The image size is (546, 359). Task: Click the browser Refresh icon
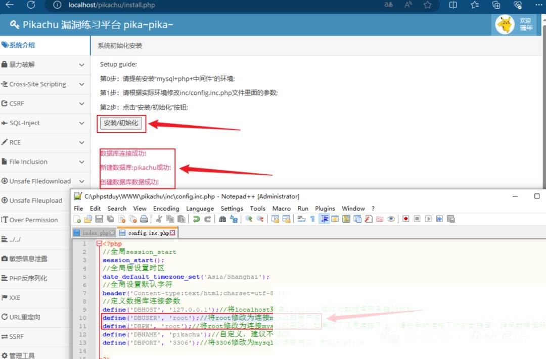pyautogui.click(x=31, y=5)
